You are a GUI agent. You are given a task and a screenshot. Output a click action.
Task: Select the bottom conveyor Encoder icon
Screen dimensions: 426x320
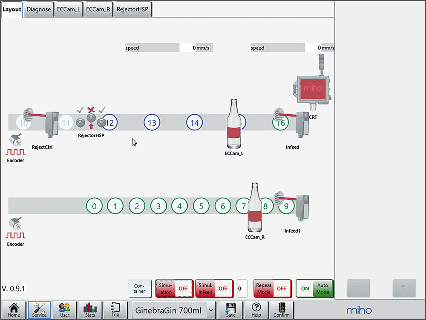[x=15, y=232]
